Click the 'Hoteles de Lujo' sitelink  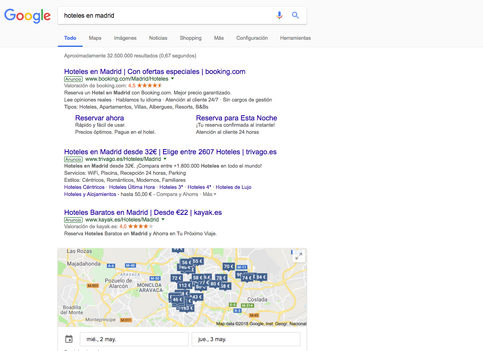[233, 187]
